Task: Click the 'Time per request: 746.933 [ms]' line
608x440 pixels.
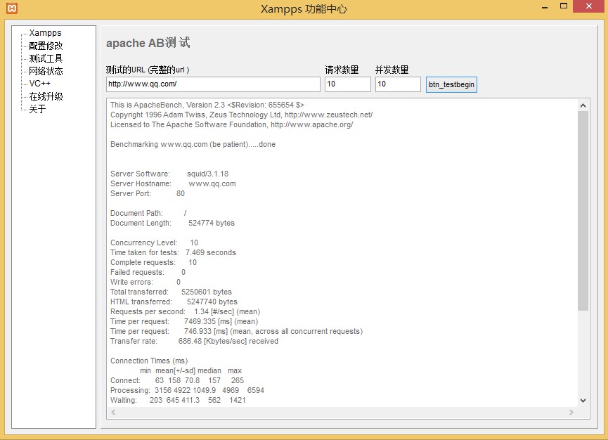Action: tap(237, 332)
